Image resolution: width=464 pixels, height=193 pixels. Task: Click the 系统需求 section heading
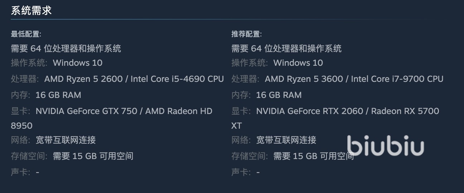click(x=31, y=10)
